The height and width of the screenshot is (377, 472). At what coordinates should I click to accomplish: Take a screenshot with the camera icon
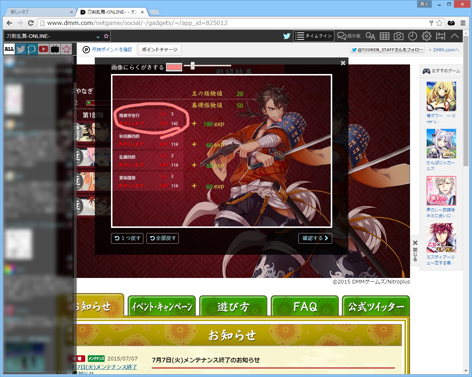(399, 36)
